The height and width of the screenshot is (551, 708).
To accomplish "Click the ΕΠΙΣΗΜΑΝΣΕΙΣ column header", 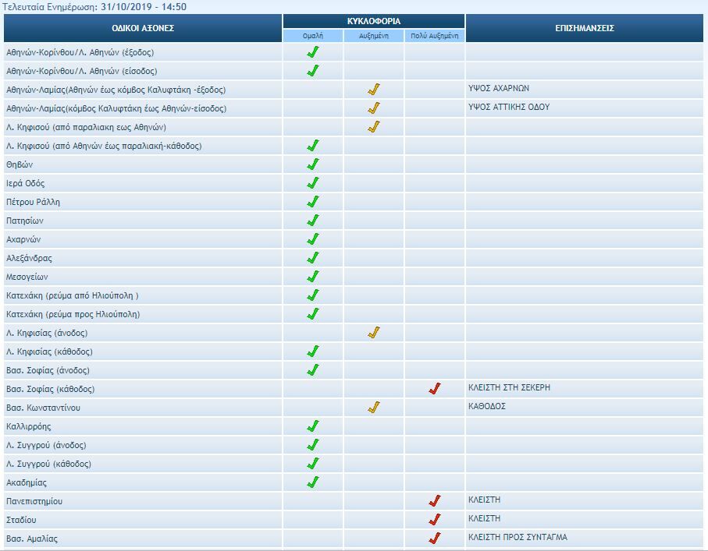I will (585, 28).
